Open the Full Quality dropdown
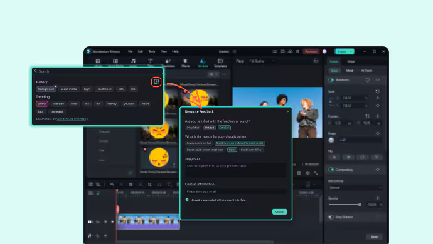The image size is (433, 244). [x=262, y=61]
